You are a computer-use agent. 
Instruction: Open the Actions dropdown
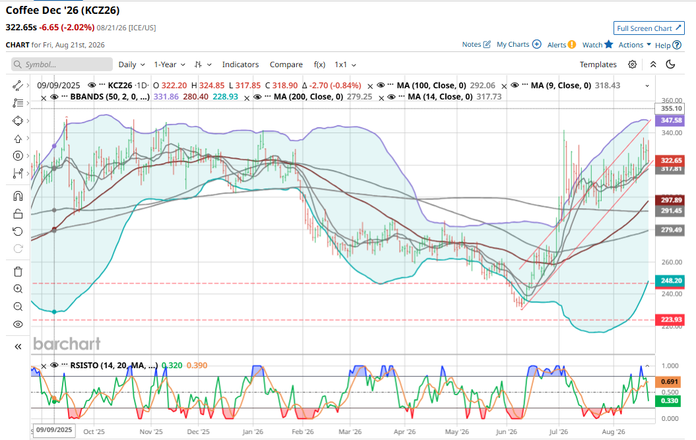[635, 45]
